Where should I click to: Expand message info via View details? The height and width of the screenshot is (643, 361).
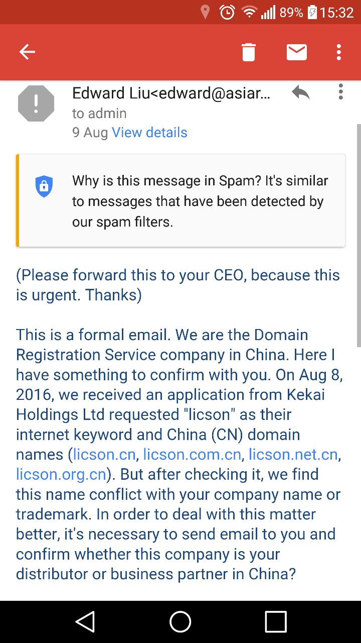[x=149, y=133]
